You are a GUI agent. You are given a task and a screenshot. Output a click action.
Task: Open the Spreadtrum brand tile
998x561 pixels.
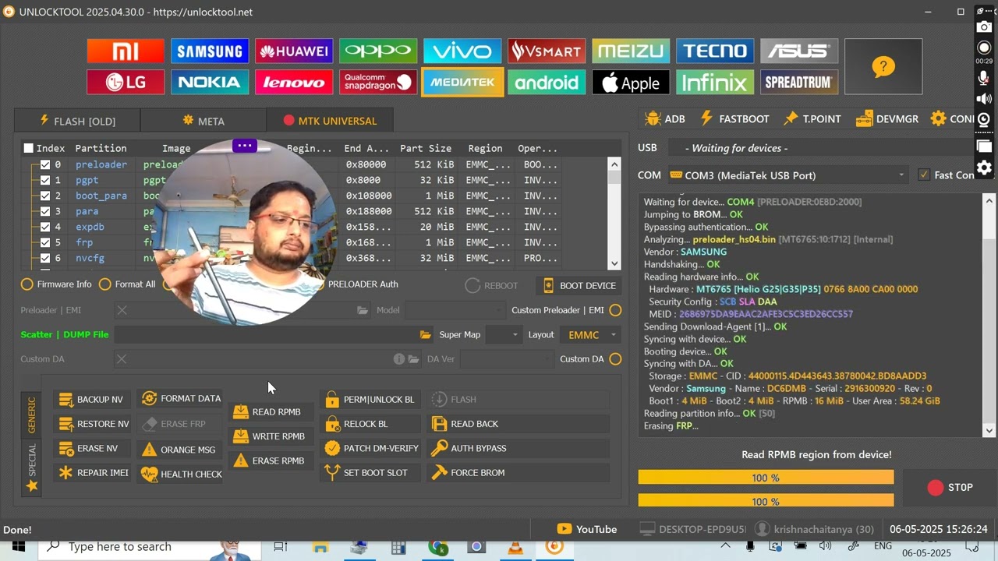point(799,82)
